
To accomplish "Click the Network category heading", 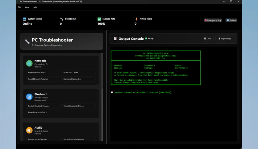I will click(40, 61).
